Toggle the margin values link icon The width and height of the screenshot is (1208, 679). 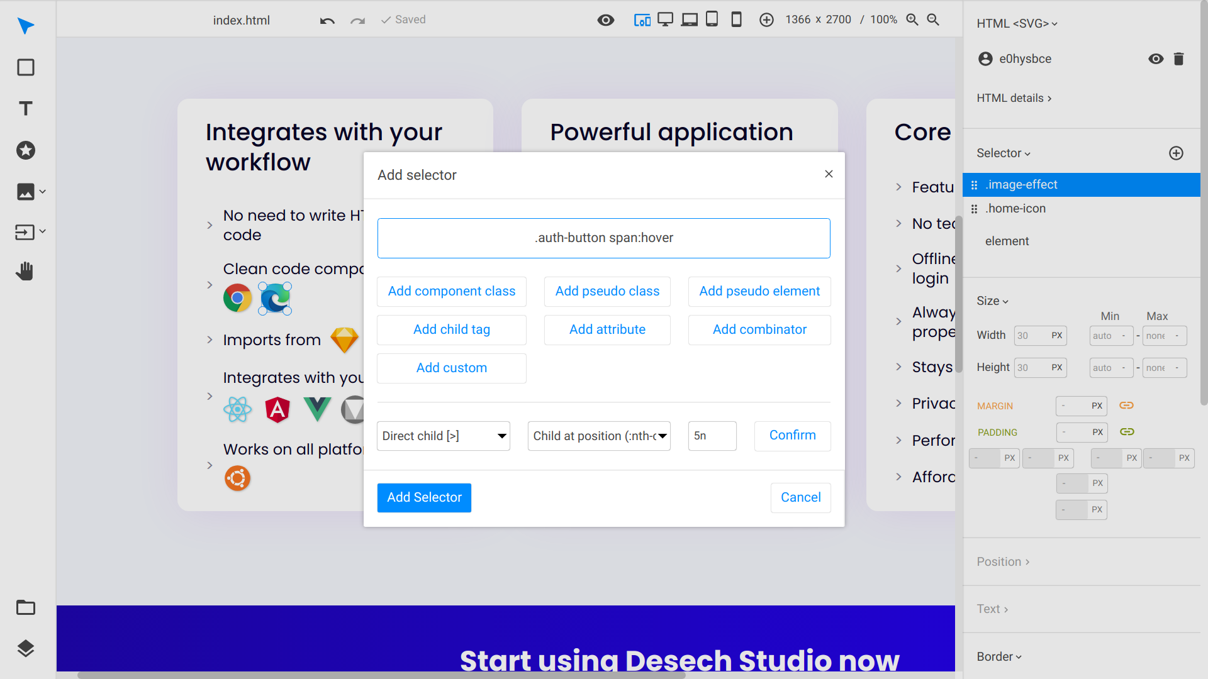1126,406
